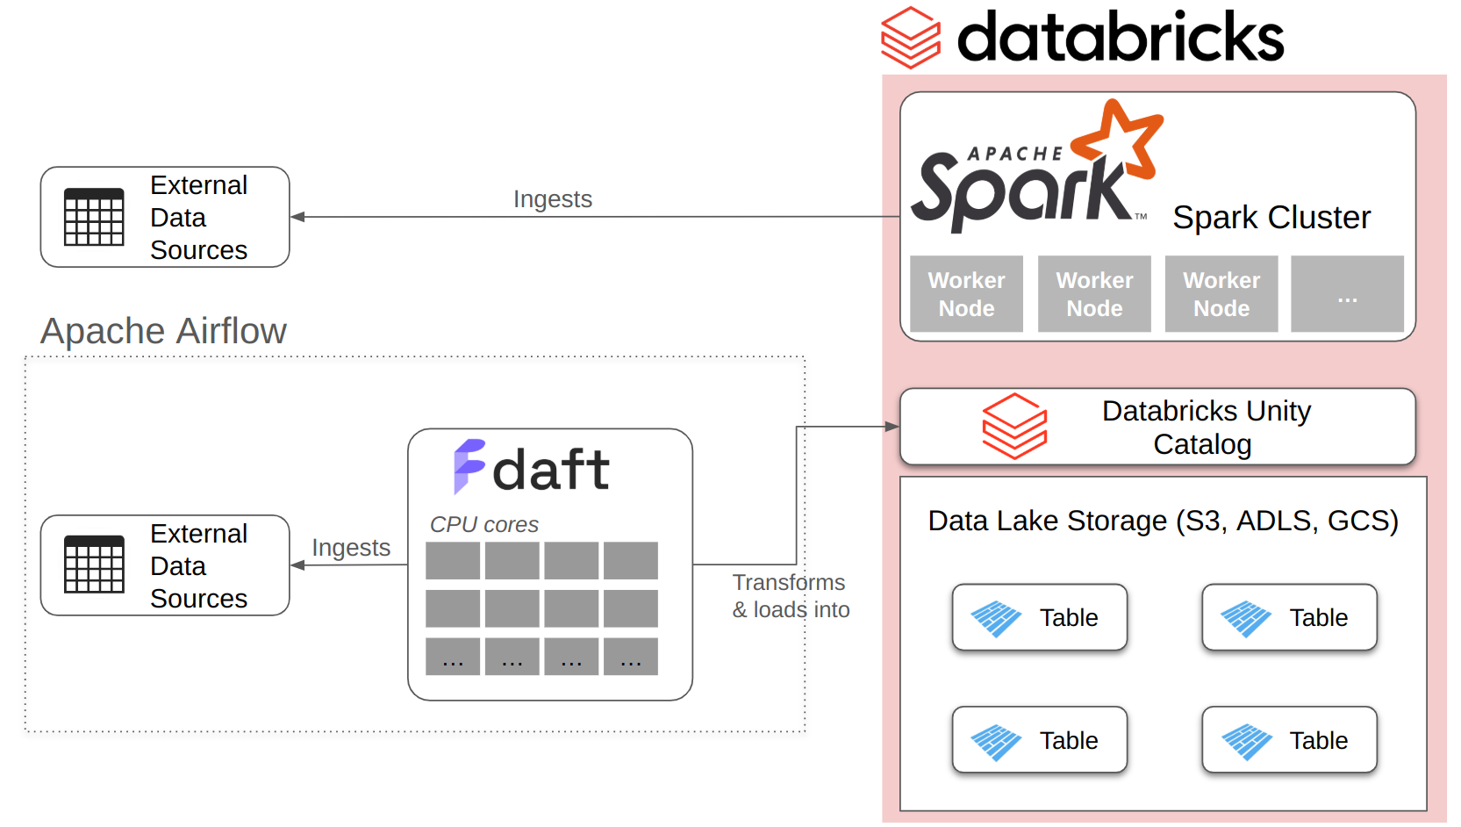Toggle the third Worker Node block
Viewport: 1461px width, 827px height.
pos(1221,294)
